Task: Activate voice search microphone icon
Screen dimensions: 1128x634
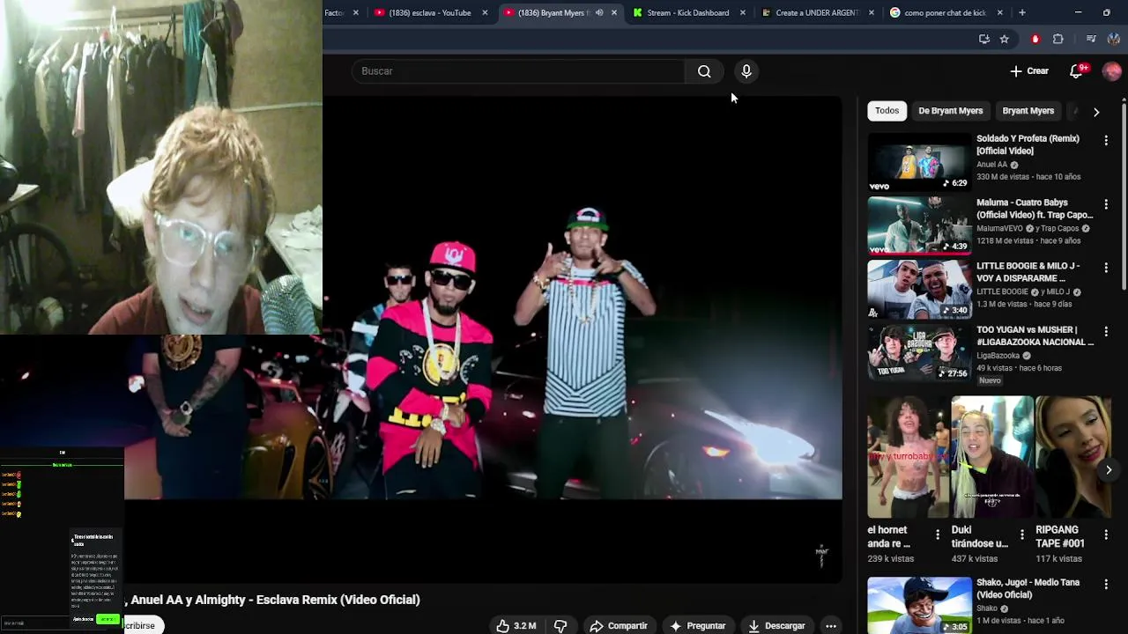Action: (x=746, y=71)
